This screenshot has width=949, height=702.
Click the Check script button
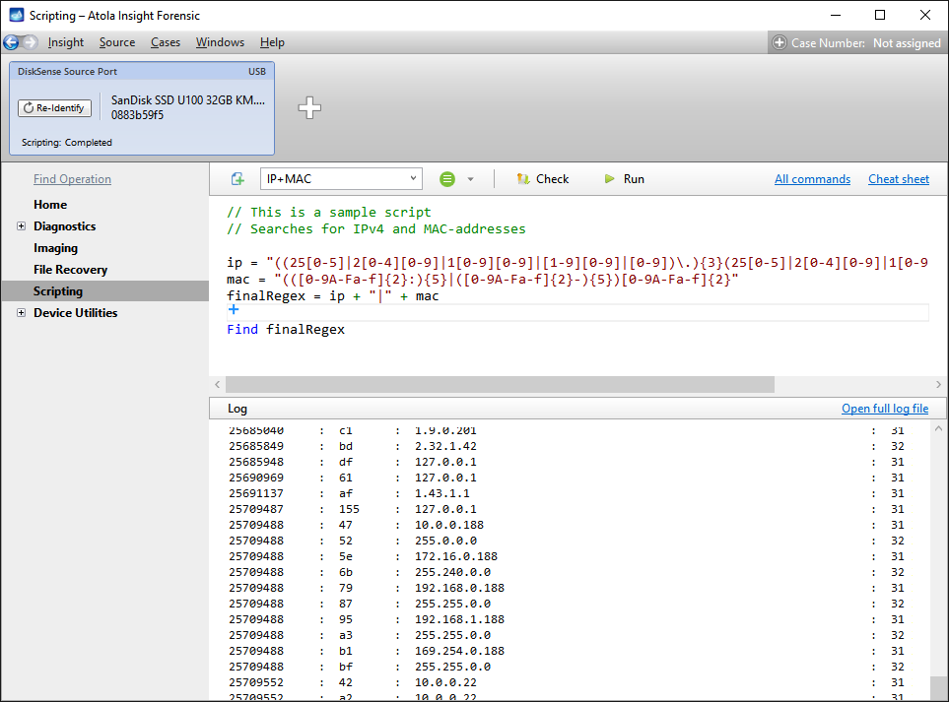[x=543, y=179]
